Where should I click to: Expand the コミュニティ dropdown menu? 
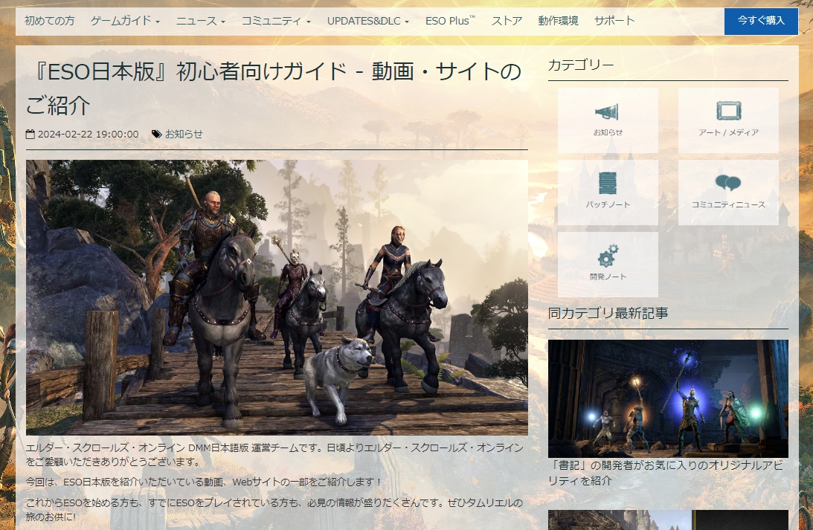point(276,21)
